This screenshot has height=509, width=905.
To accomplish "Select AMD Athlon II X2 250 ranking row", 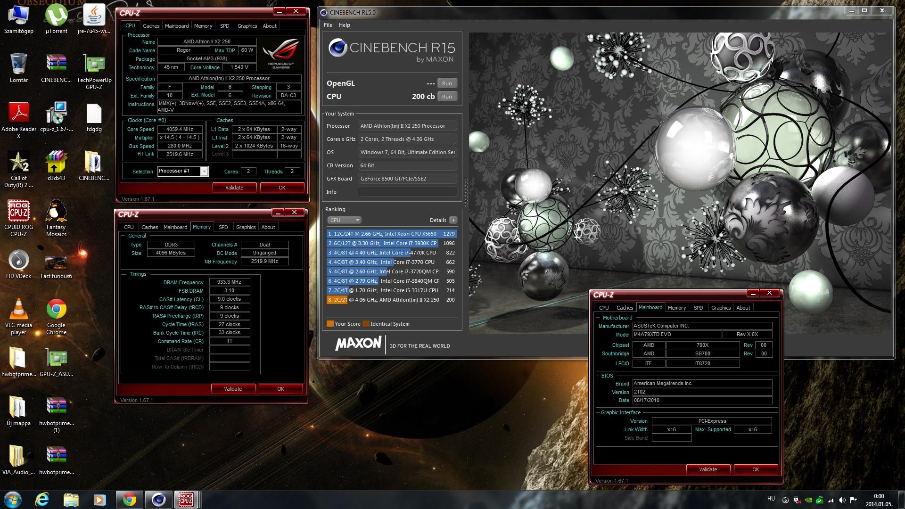I will tap(392, 300).
